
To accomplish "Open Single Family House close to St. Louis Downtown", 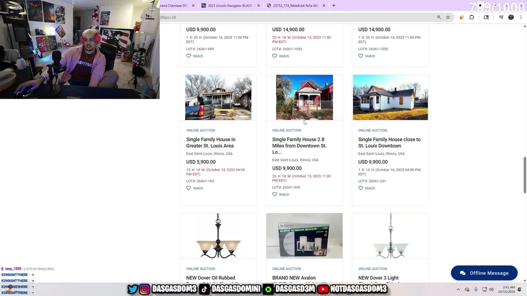I will (389, 143).
